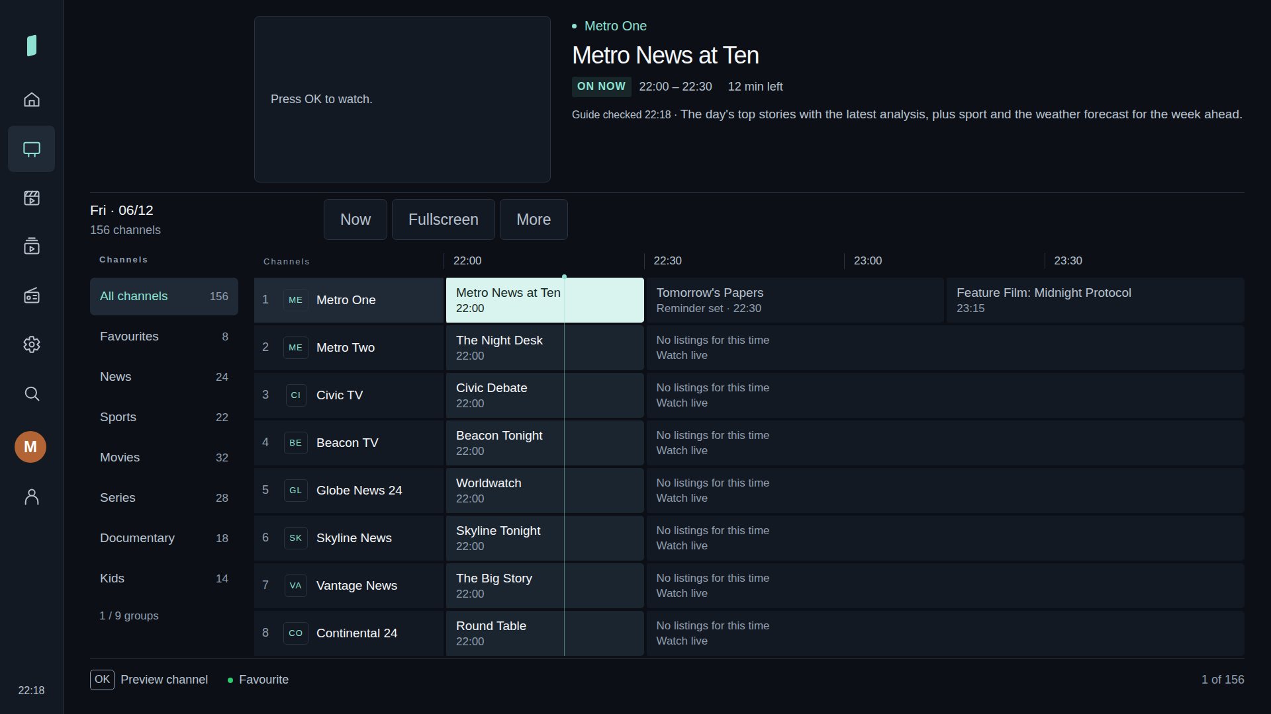Viewport: 1271px width, 714px height.
Task: Click the Press OK to watch preview
Action: (402, 99)
